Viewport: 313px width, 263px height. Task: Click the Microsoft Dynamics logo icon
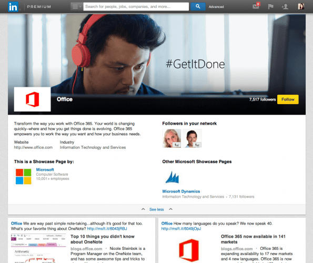[x=172, y=177]
